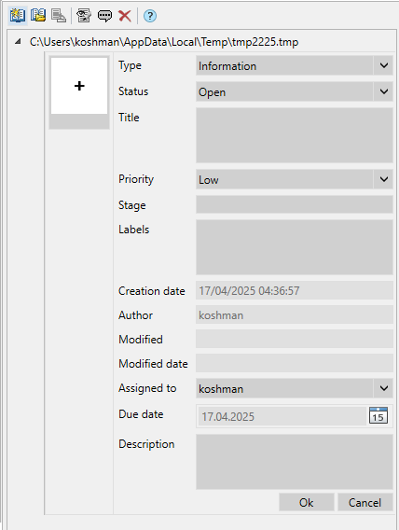Click the Cancel button
399x530 pixels.
pos(365,502)
